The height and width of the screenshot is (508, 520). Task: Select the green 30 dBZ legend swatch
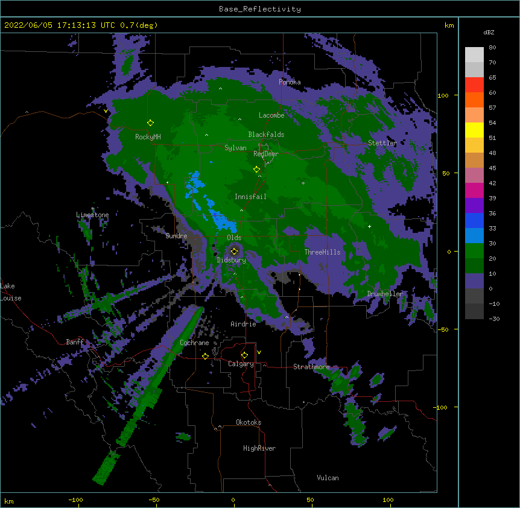pos(474,251)
